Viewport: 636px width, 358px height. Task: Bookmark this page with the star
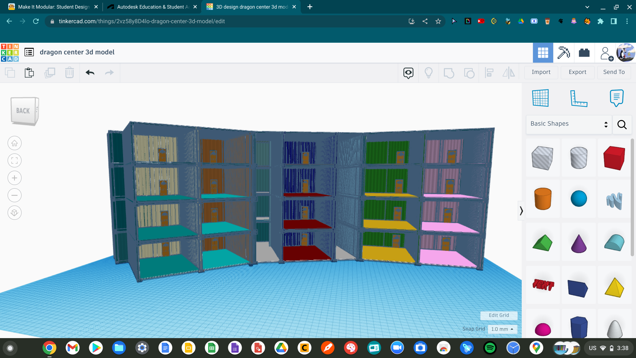click(x=438, y=21)
